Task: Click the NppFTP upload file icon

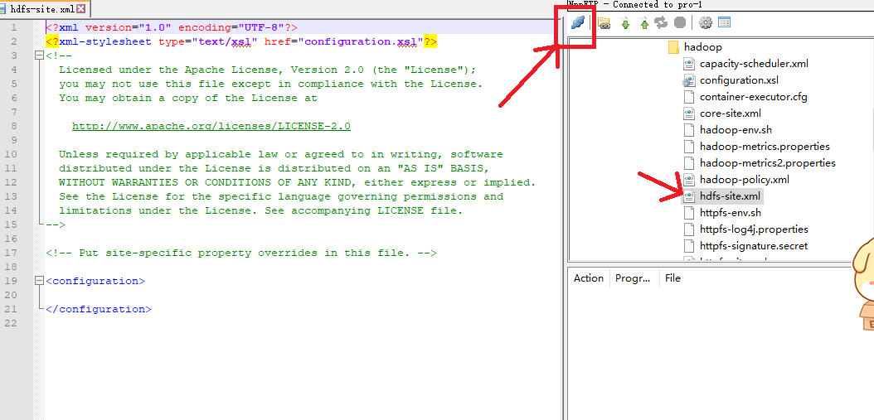Action: coord(643,23)
